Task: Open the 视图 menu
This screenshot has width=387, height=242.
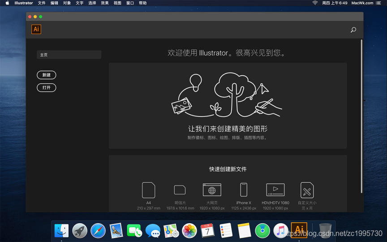Action: 117,3
